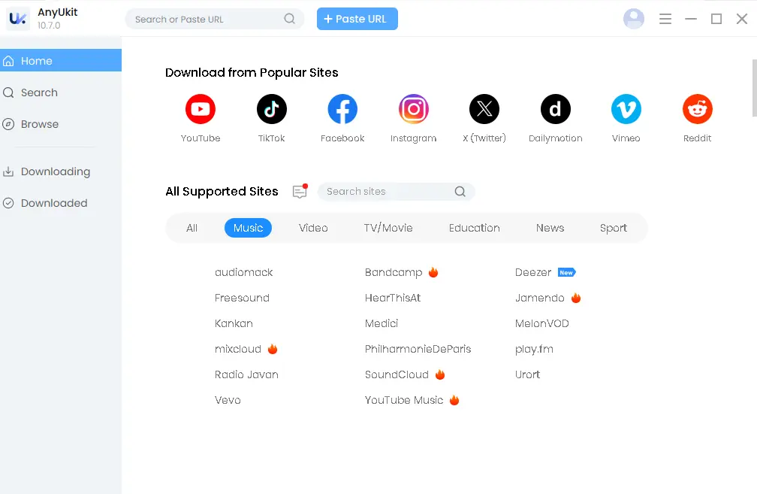Open the Dailymotion icon
The width and height of the screenshot is (757, 494).
click(555, 110)
